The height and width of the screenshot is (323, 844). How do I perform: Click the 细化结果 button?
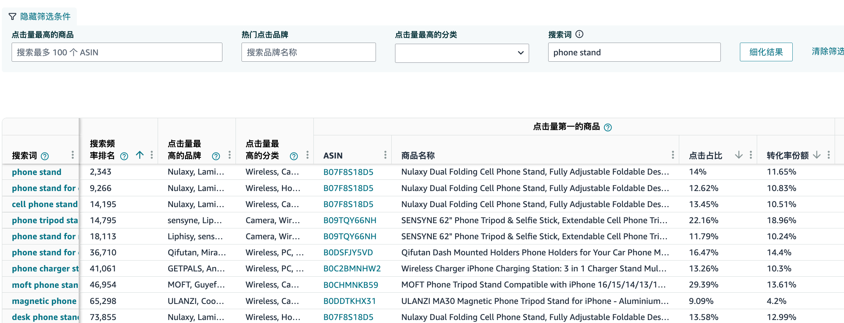766,52
